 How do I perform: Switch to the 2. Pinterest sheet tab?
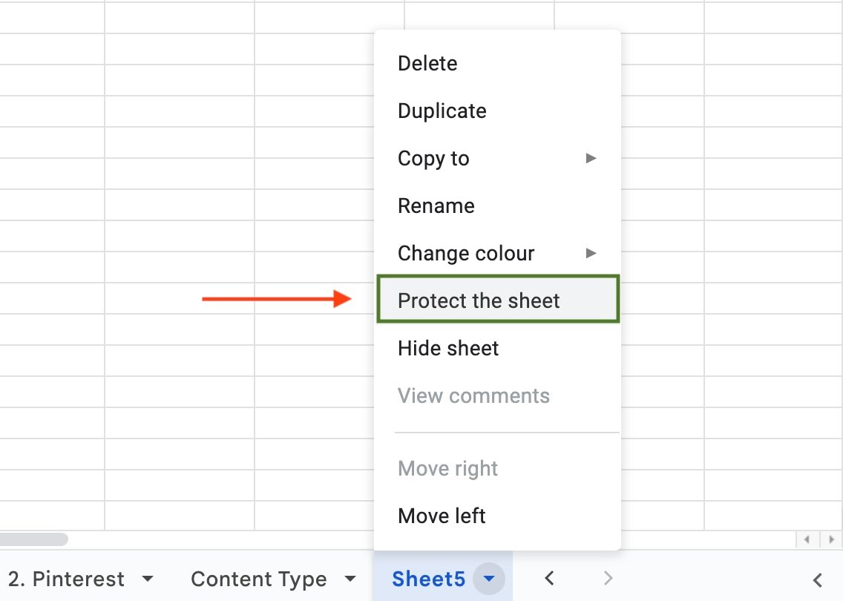click(66, 579)
